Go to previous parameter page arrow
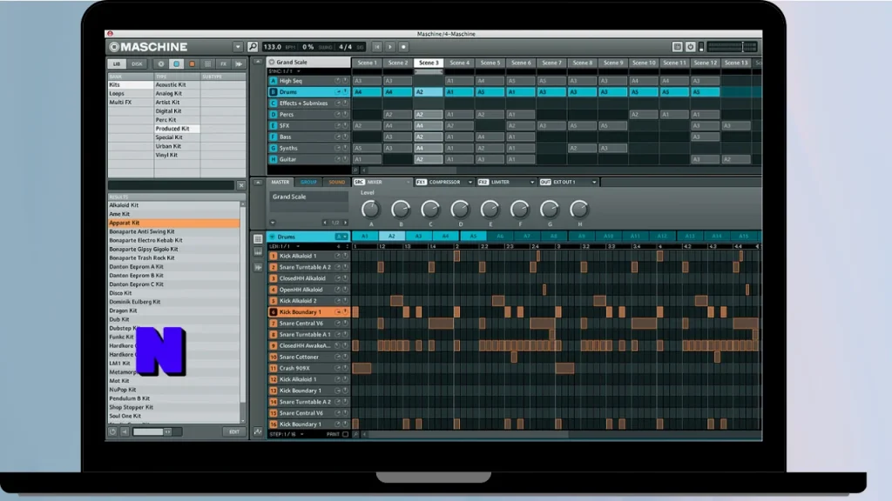Screen dimensions: 892x501 pyautogui.click(x=326, y=223)
